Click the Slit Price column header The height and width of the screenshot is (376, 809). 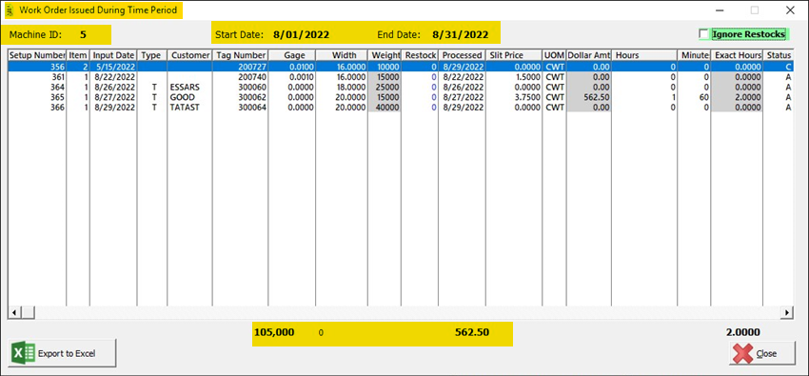514,55
